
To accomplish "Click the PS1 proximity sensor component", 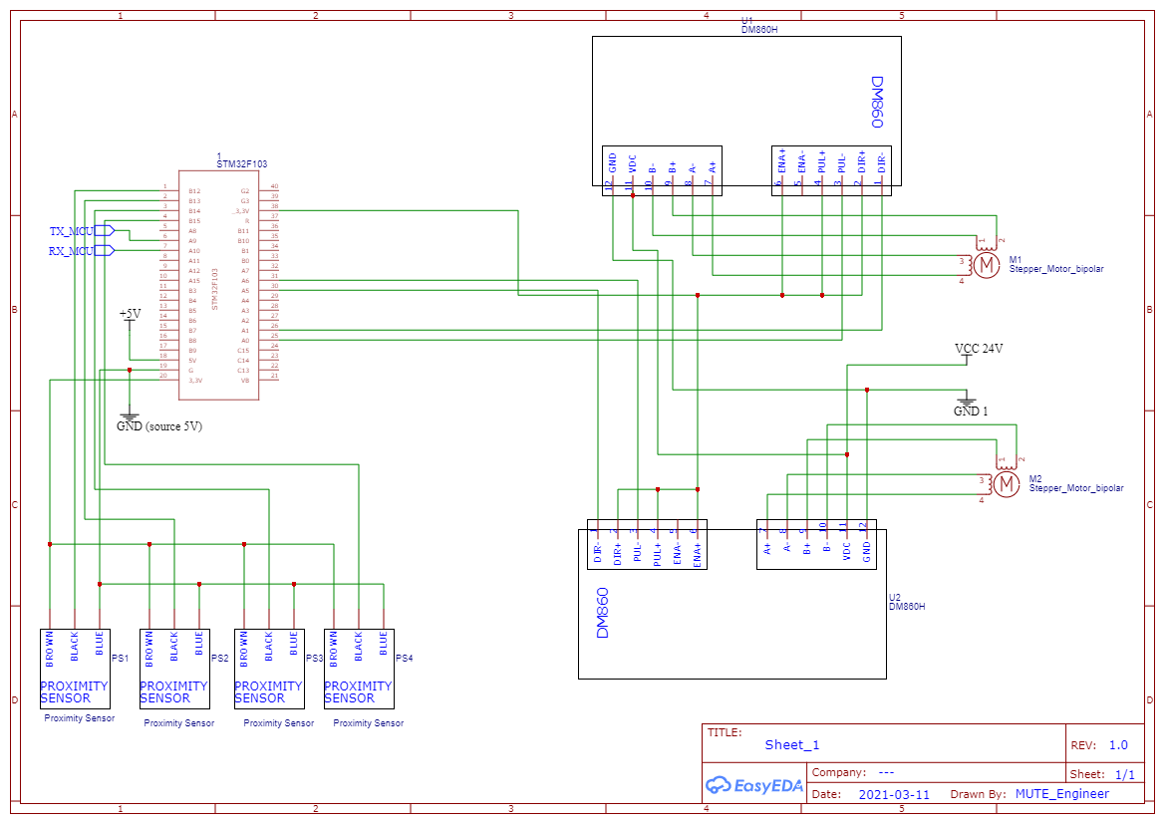I will click(75, 668).
